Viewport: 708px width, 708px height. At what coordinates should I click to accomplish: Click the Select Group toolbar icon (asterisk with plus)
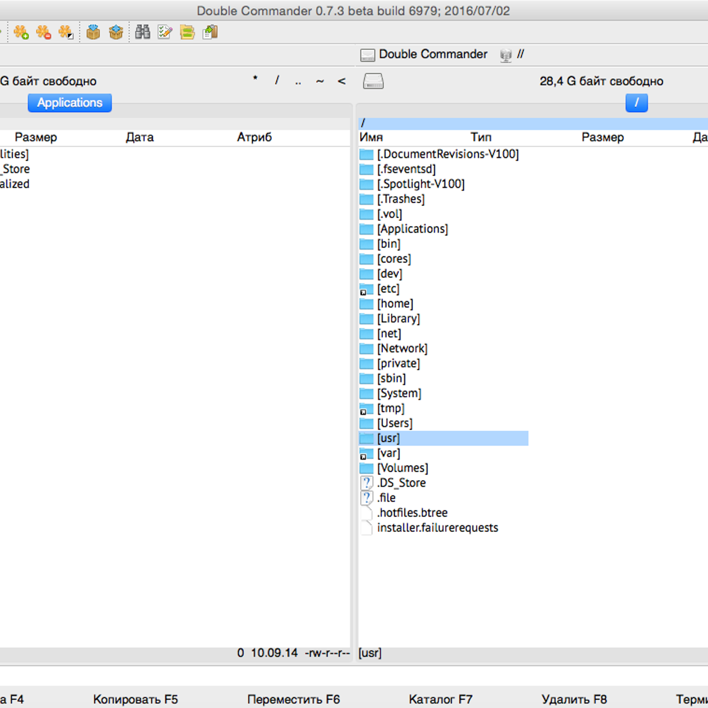(x=21, y=32)
